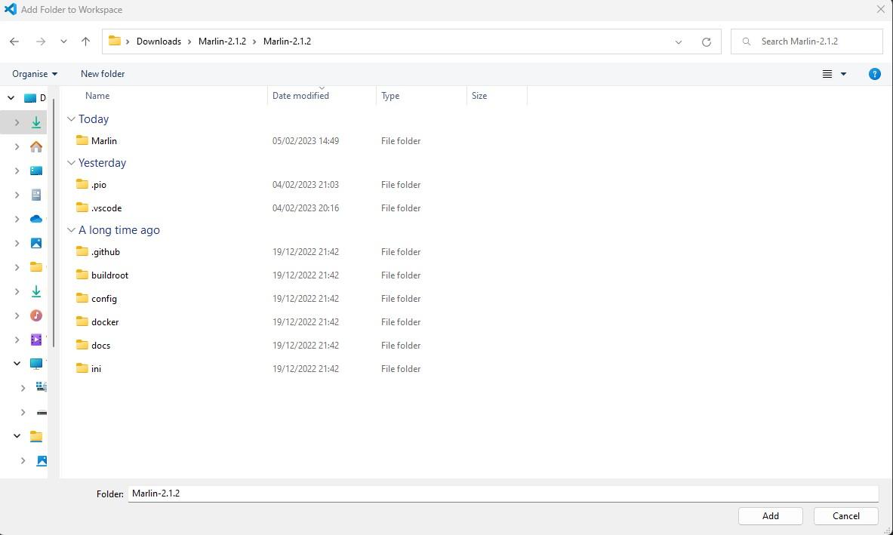This screenshot has width=893, height=535.
Task: Open the Organise menu
Action: pyautogui.click(x=34, y=73)
